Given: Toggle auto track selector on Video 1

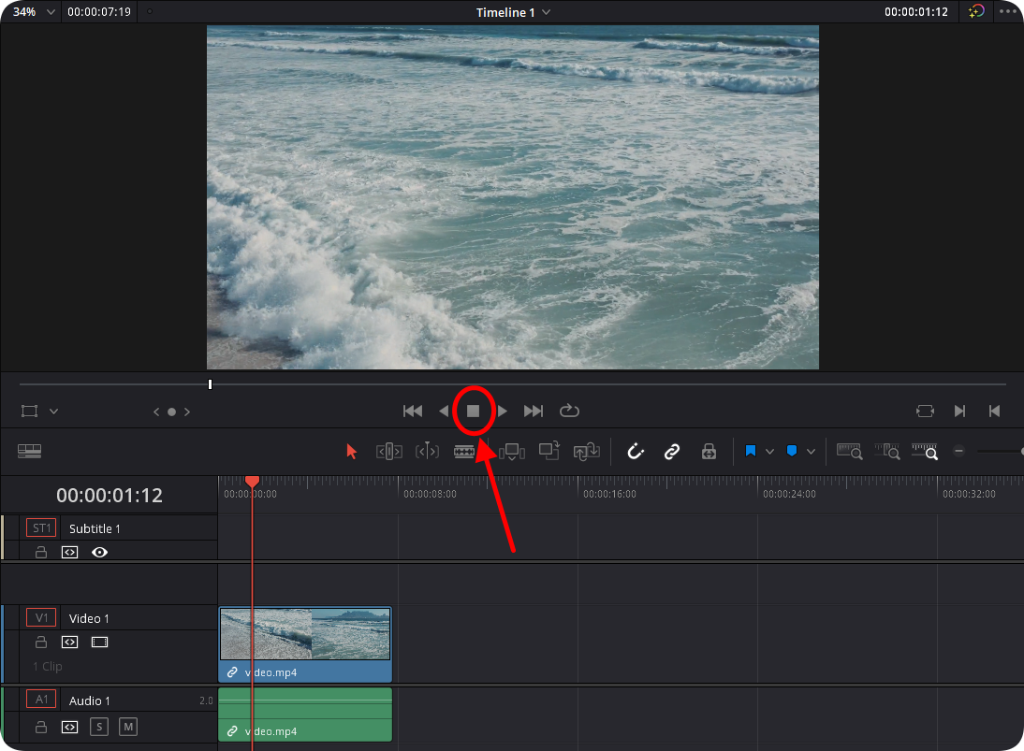Looking at the screenshot, I should click(x=70, y=642).
